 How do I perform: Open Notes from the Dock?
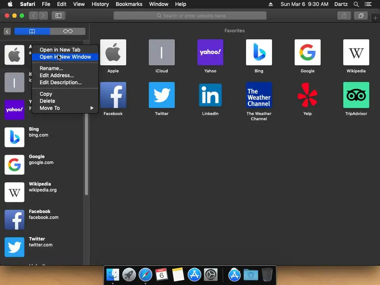click(x=178, y=275)
